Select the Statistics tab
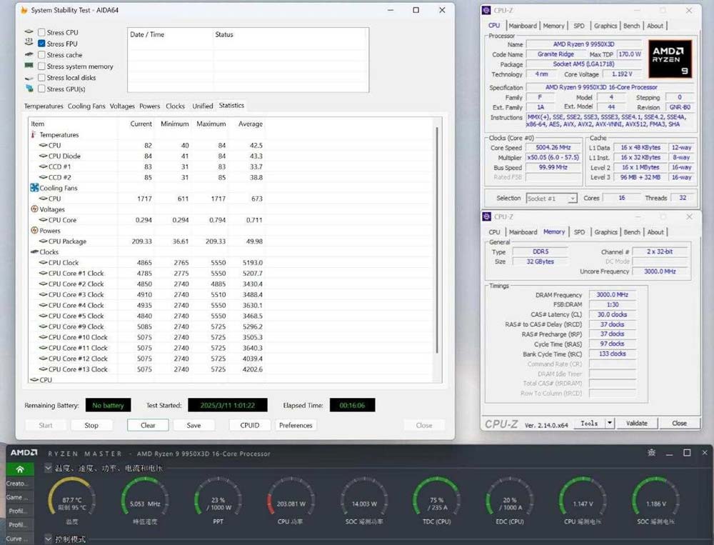 point(231,105)
